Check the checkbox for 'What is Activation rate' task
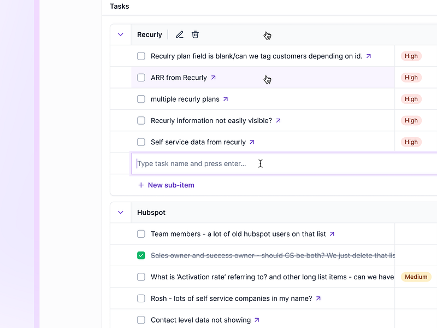The height and width of the screenshot is (328, 437). pos(141,277)
